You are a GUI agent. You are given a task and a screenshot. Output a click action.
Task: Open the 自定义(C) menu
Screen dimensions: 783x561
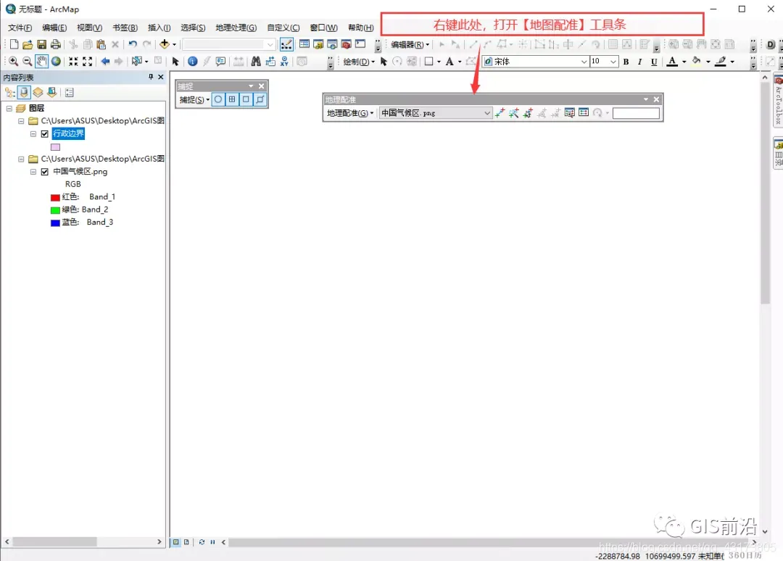(x=283, y=28)
